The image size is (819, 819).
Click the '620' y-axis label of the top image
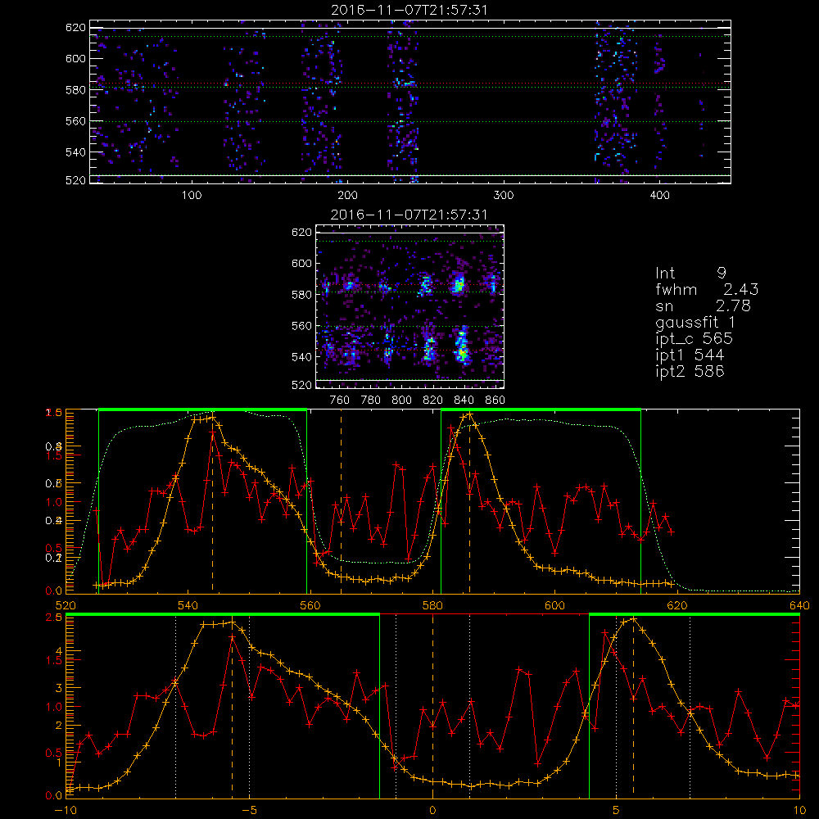pyautogui.click(x=75, y=28)
